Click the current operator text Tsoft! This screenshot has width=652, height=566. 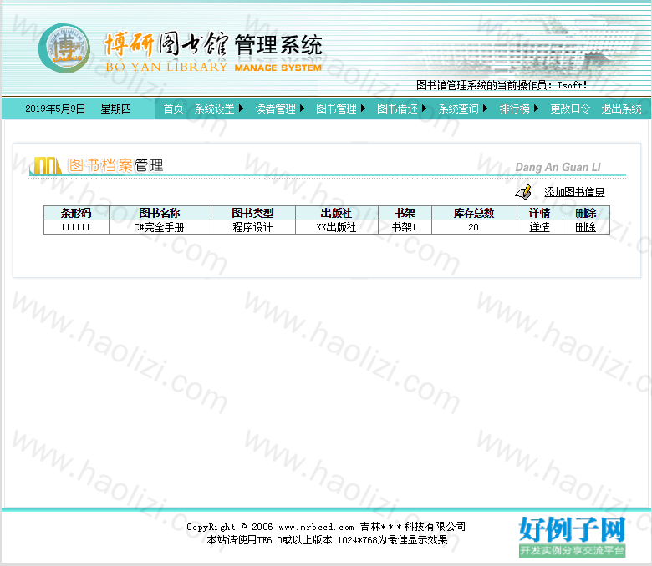[x=572, y=85]
